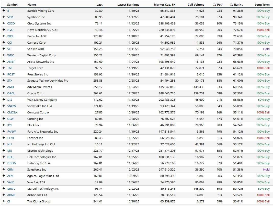Click the plus icon beside GLW
The width and height of the screenshot is (273, 207).
[4, 119]
